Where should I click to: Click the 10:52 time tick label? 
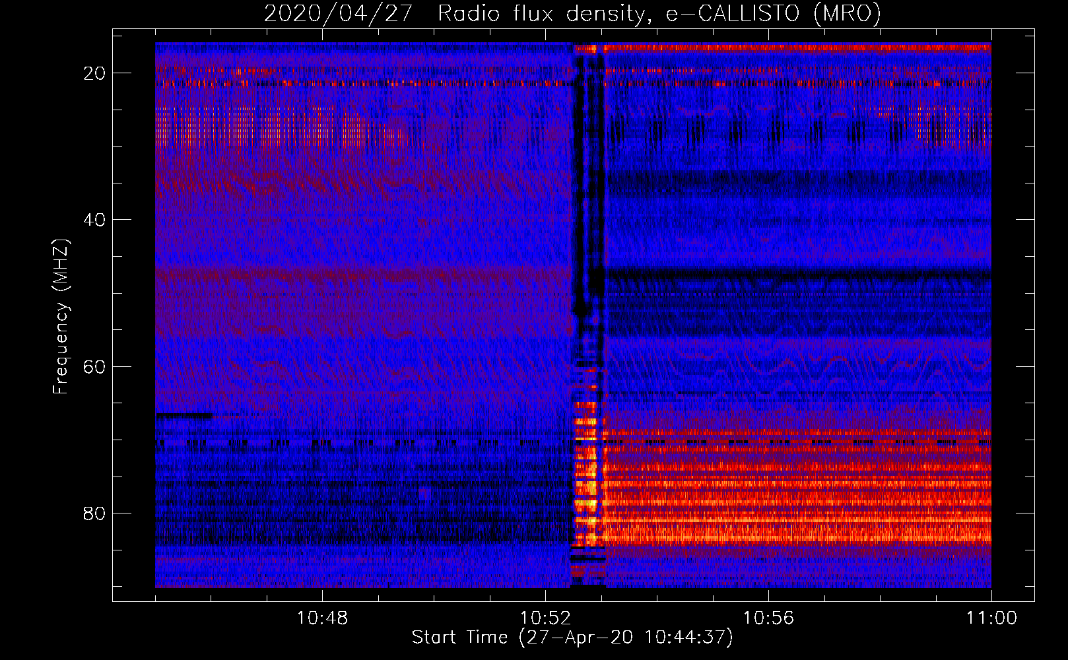coord(545,618)
